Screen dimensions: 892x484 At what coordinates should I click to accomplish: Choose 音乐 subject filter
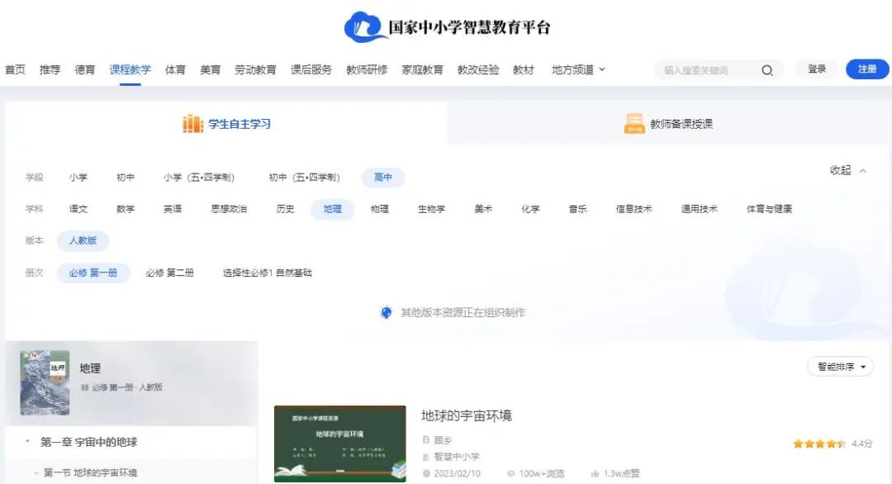577,209
